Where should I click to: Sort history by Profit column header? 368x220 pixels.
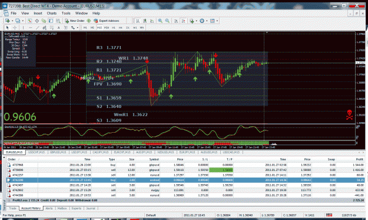point(359,159)
